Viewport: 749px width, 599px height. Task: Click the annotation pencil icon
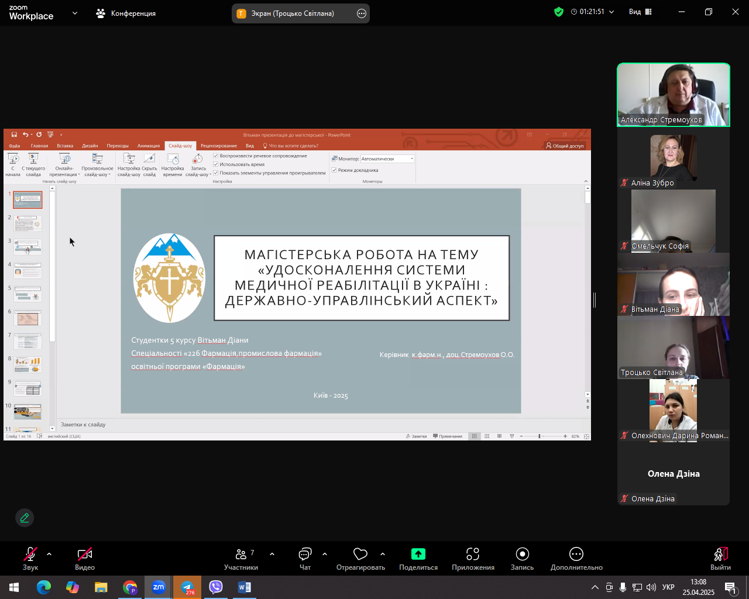click(x=25, y=518)
